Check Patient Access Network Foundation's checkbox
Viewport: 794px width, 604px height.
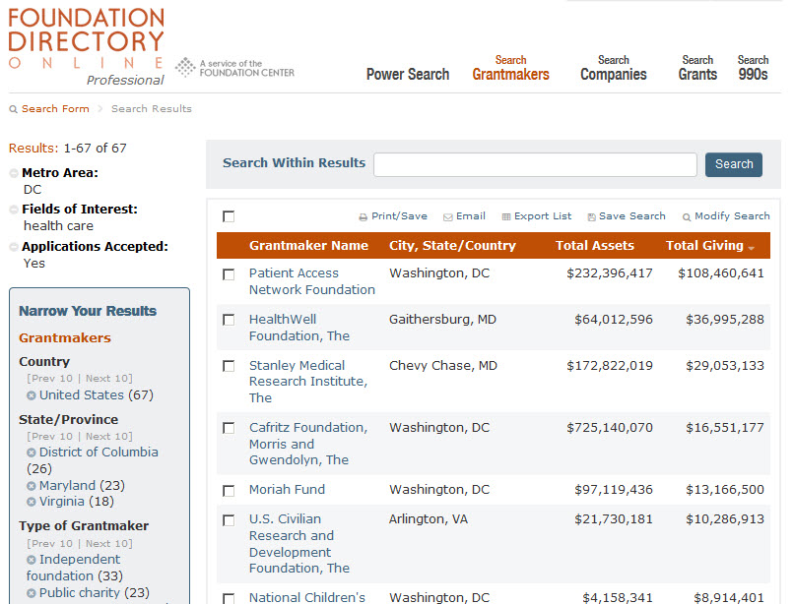228,274
